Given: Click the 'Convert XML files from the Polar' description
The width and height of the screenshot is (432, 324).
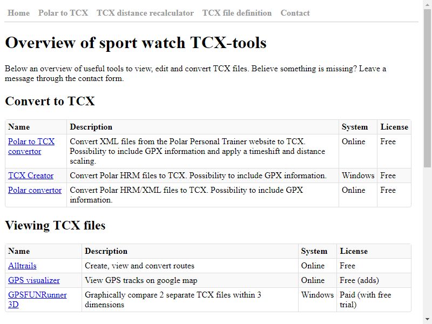Looking at the screenshot, I should (x=197, y=151).
